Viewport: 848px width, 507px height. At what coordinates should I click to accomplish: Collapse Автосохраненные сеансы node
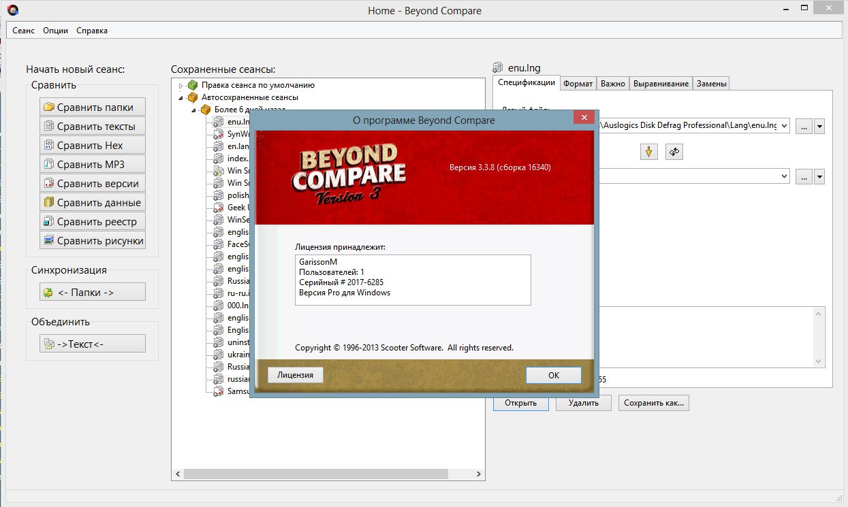(x=181, y=97)
